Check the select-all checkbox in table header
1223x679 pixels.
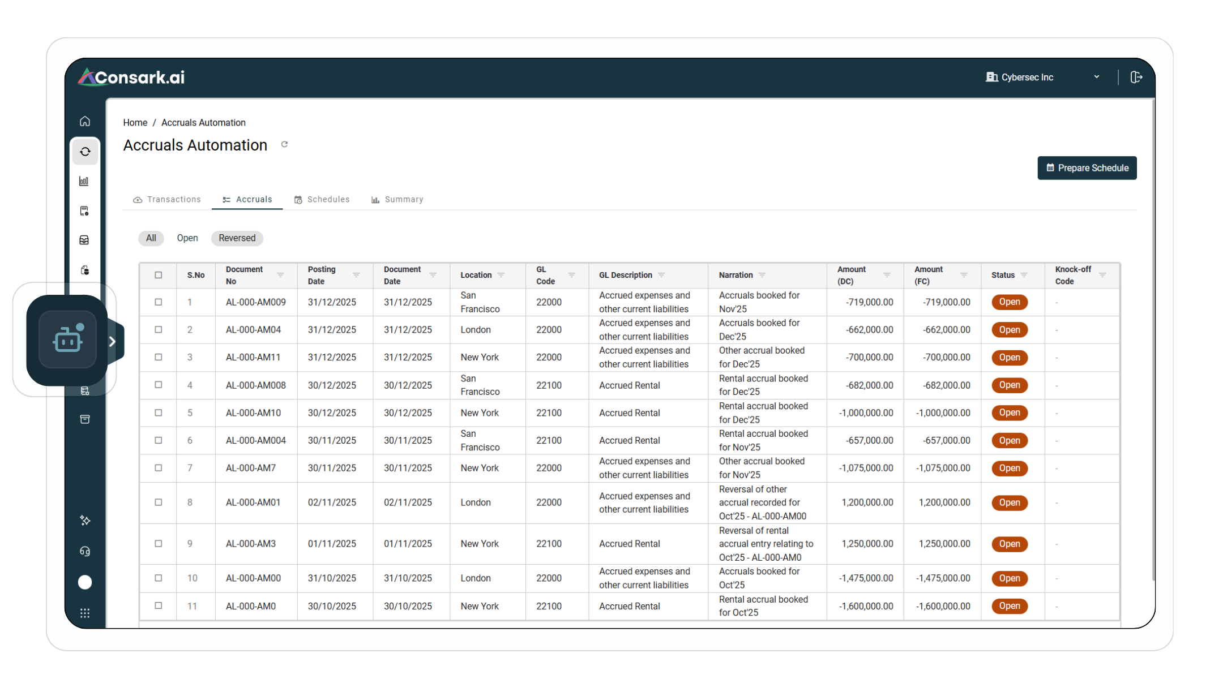click(x=158, y=275)
